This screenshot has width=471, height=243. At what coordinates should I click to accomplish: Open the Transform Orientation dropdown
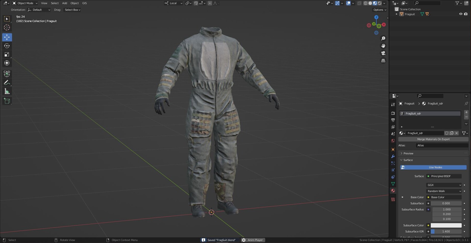[x=173, y=3]
